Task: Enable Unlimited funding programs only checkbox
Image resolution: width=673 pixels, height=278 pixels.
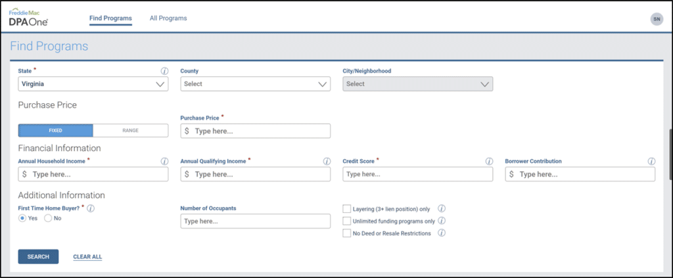Action: 347,221
